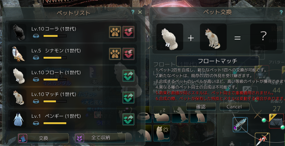Cancel the pet exchange dialog
The height and width of the screenshot is (146, 285).
click(x=234, y=107)
